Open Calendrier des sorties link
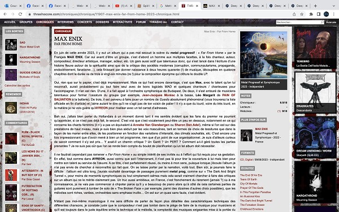 click(18, 85)
